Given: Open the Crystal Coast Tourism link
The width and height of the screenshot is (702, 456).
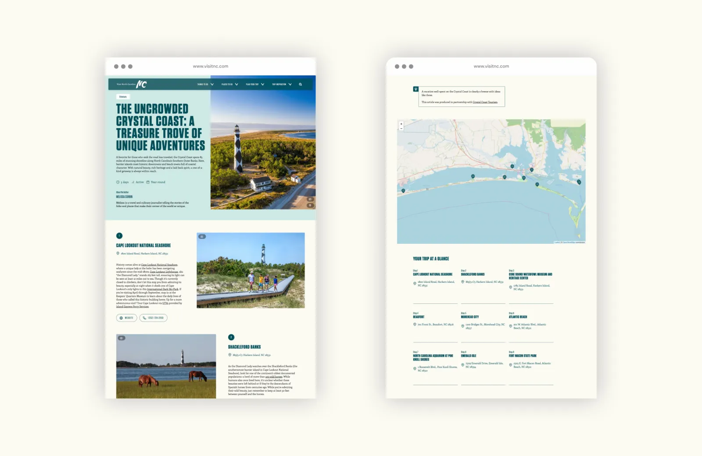Looking at the screenshot, I should (x=485, y=102).
